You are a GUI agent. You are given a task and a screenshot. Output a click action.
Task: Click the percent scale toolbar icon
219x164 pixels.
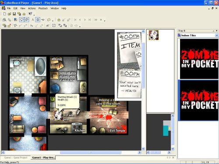tap(10, 20)
